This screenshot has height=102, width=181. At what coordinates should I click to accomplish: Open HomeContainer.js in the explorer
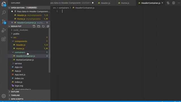(x=25, y=60)
